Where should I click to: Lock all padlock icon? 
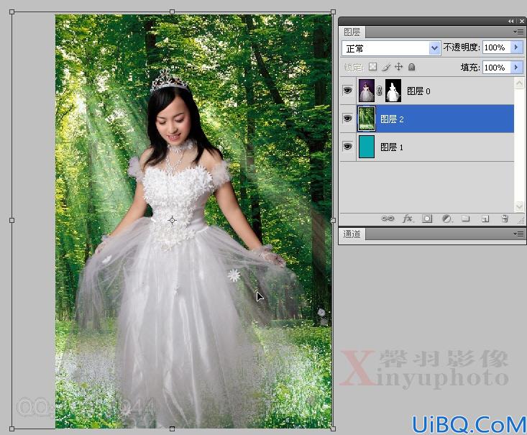[411, 67]
